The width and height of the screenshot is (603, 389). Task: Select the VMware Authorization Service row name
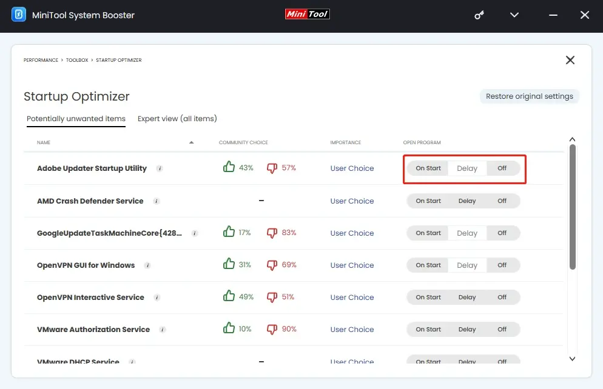coord(93,330)
